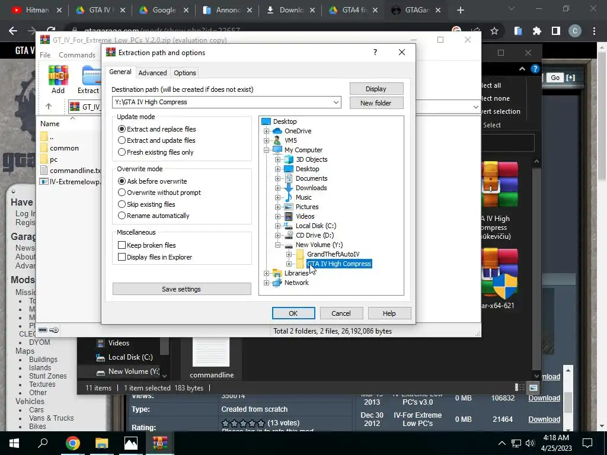Click the Downloads arrow icon in tree
Image resolution: width=607 pixels, height=455 pixels.
(x=289, y=188)
